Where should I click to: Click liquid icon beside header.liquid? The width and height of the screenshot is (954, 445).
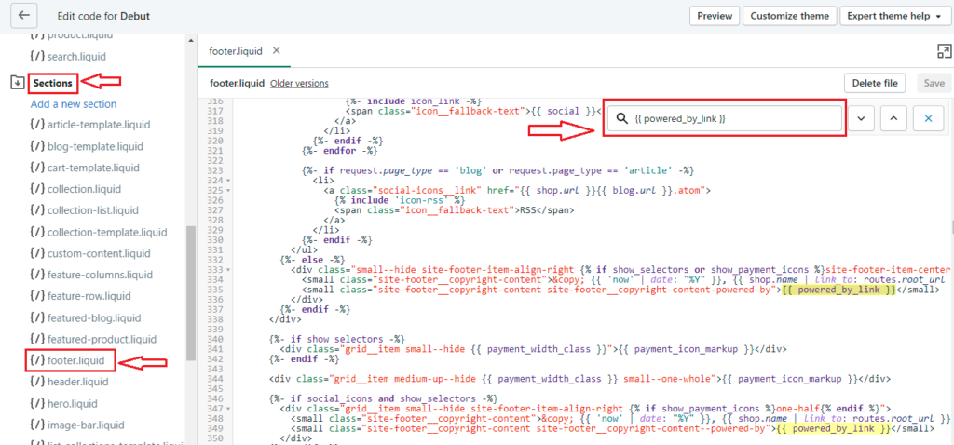coord(37,382)
